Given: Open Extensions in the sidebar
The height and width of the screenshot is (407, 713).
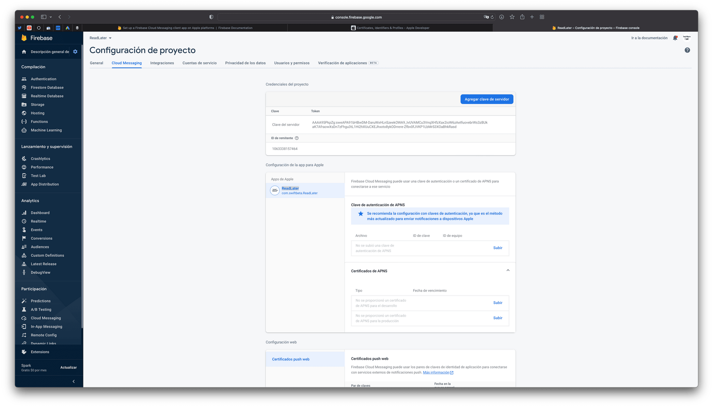Looking at the screenshot, I should [x=40, y=352].
